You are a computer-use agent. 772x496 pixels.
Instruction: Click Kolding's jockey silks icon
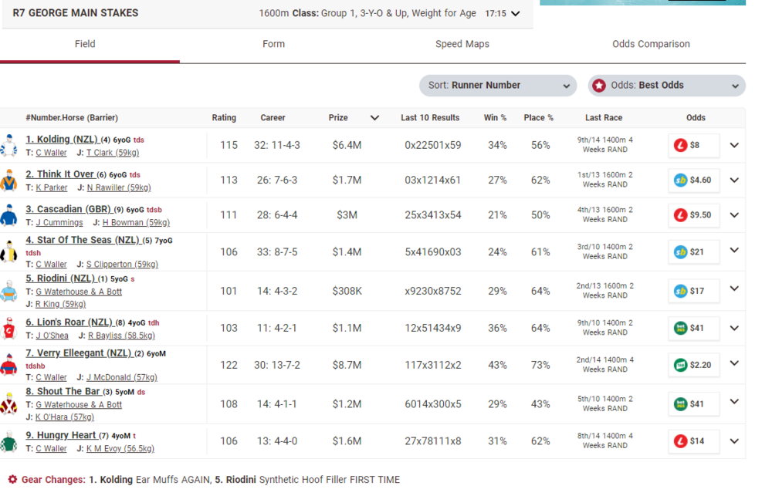(9, 145)
